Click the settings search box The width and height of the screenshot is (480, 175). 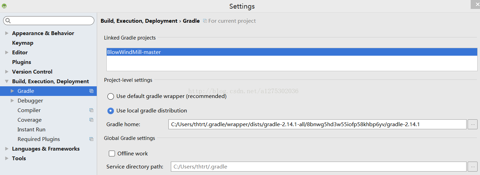[x=49, y=21]
